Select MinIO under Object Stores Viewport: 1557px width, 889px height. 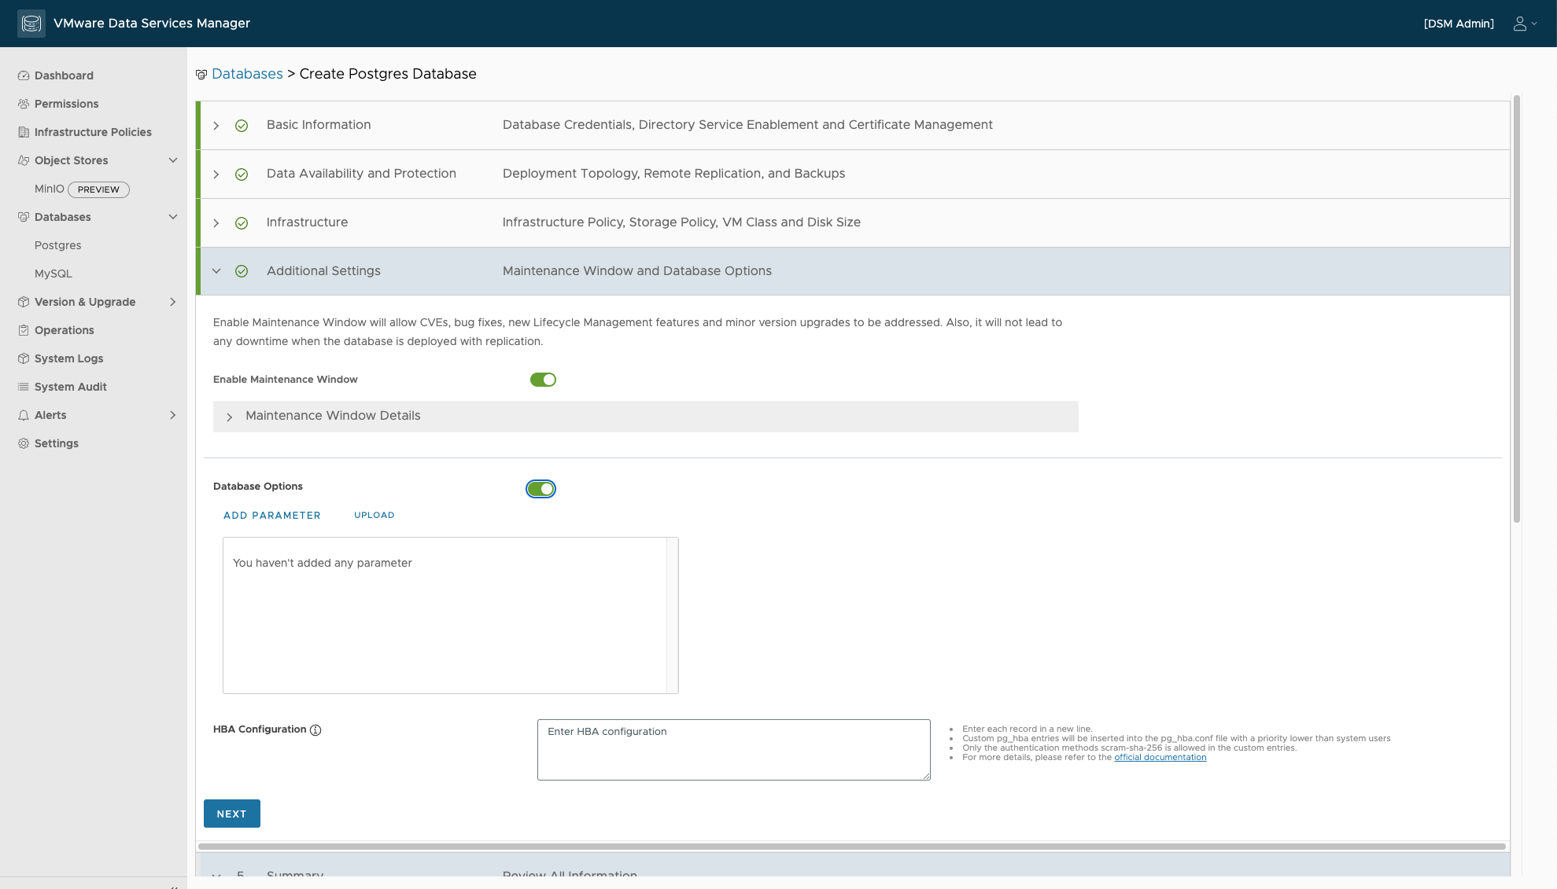(x=50, y=189)
